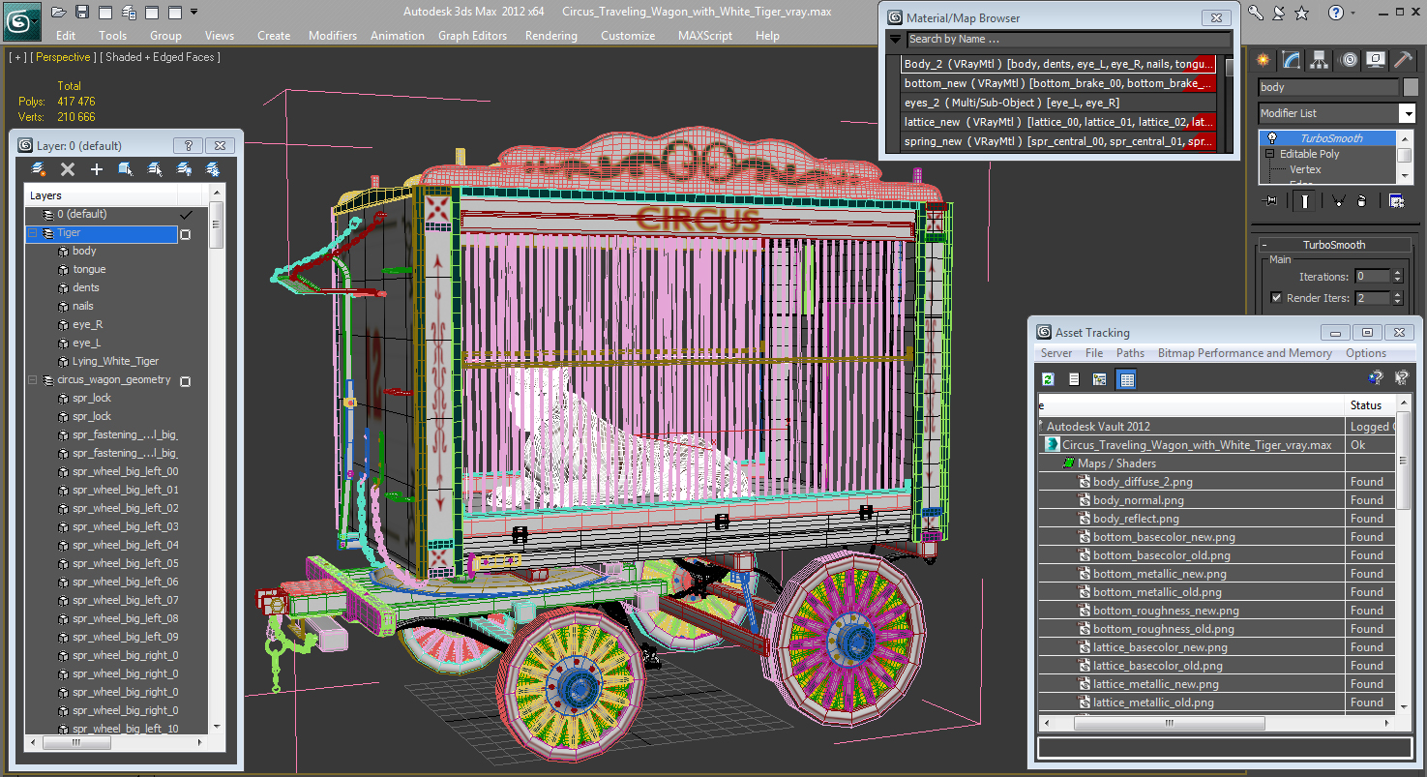Image resolution: width=1427 pixels, height=777 pixels.
Task: Click the Create New Layer icon in Layer dialog
Action: click(39, 169)
